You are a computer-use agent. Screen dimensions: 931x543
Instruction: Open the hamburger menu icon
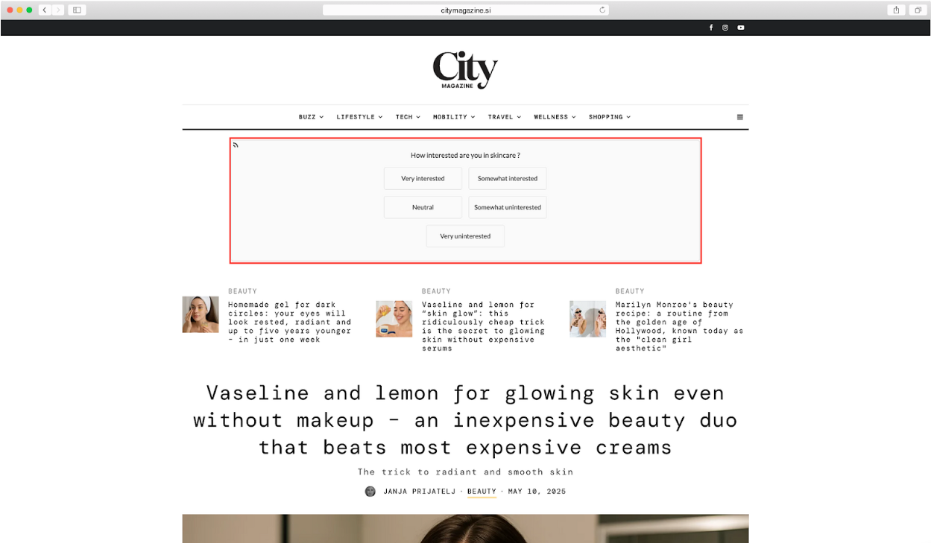tap(740, 117)
